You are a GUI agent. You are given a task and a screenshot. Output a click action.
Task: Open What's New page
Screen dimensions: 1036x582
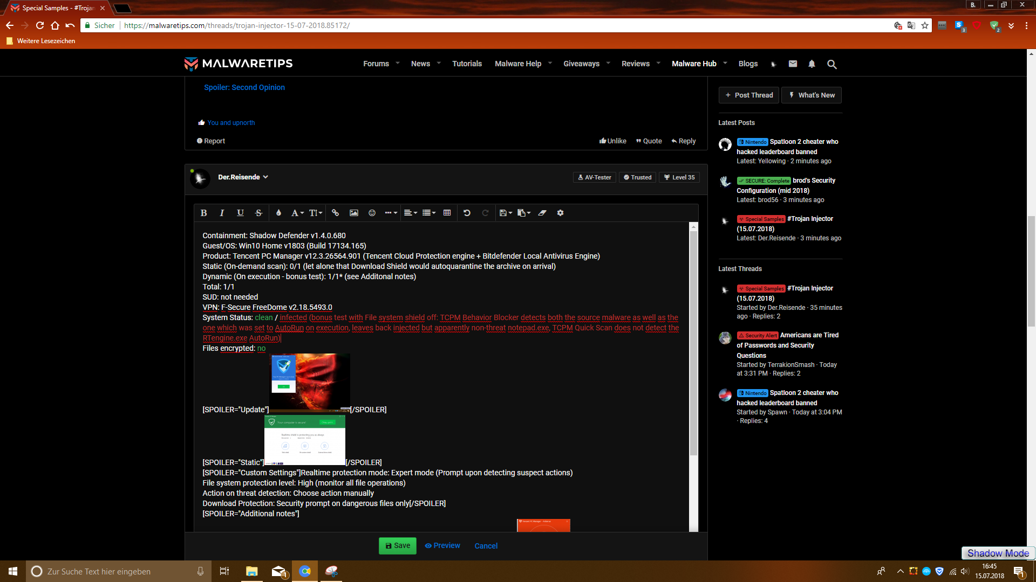[x=812, y=95]
